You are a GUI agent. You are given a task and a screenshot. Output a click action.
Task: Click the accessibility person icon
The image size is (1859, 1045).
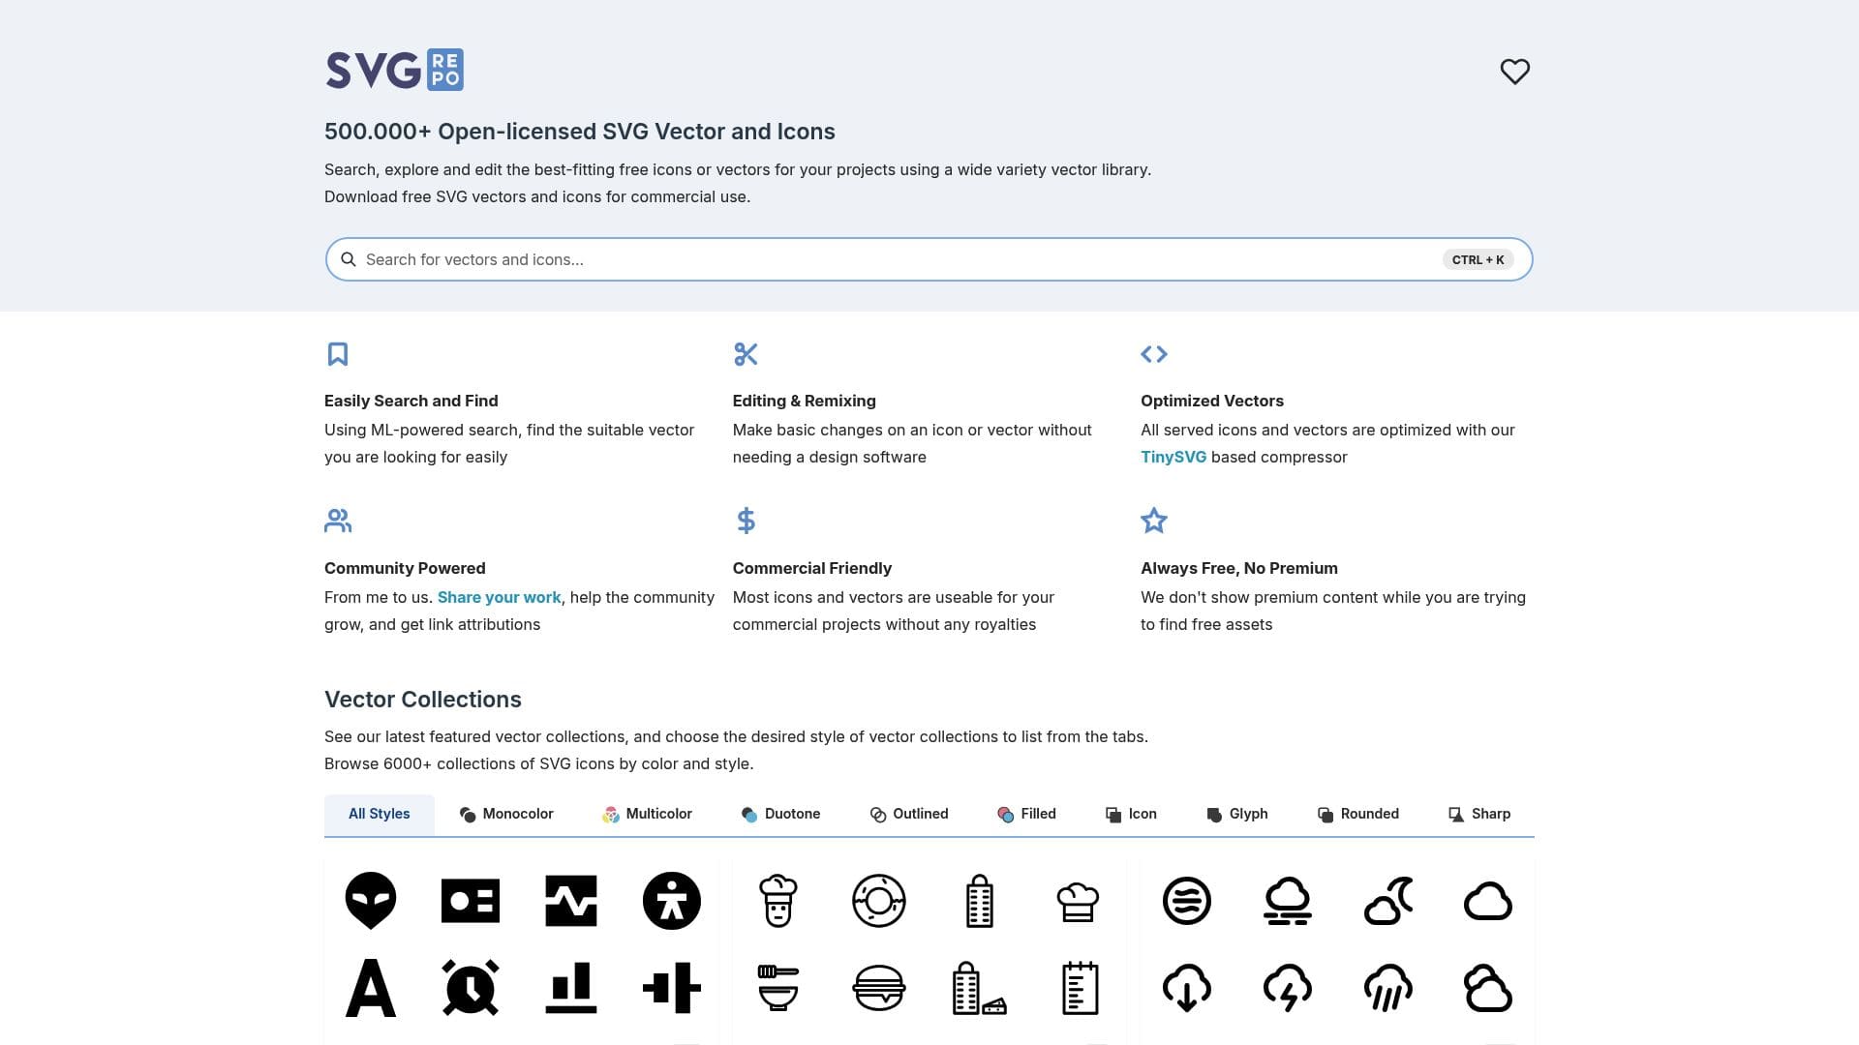[671, 901]
